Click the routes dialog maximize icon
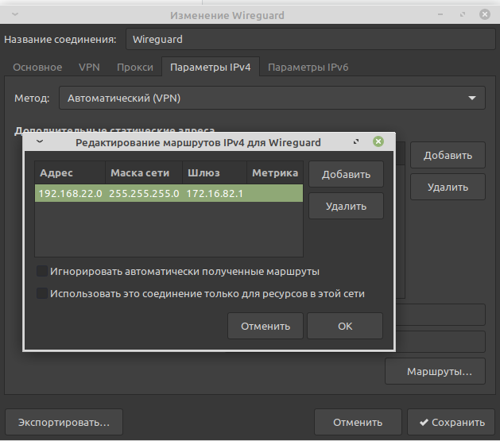 (x=356, y=142)
